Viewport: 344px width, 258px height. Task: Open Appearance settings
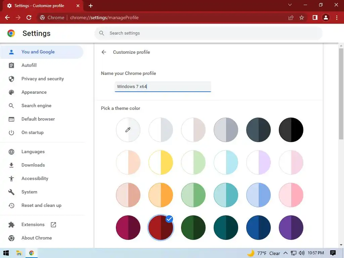click(34, 92)
